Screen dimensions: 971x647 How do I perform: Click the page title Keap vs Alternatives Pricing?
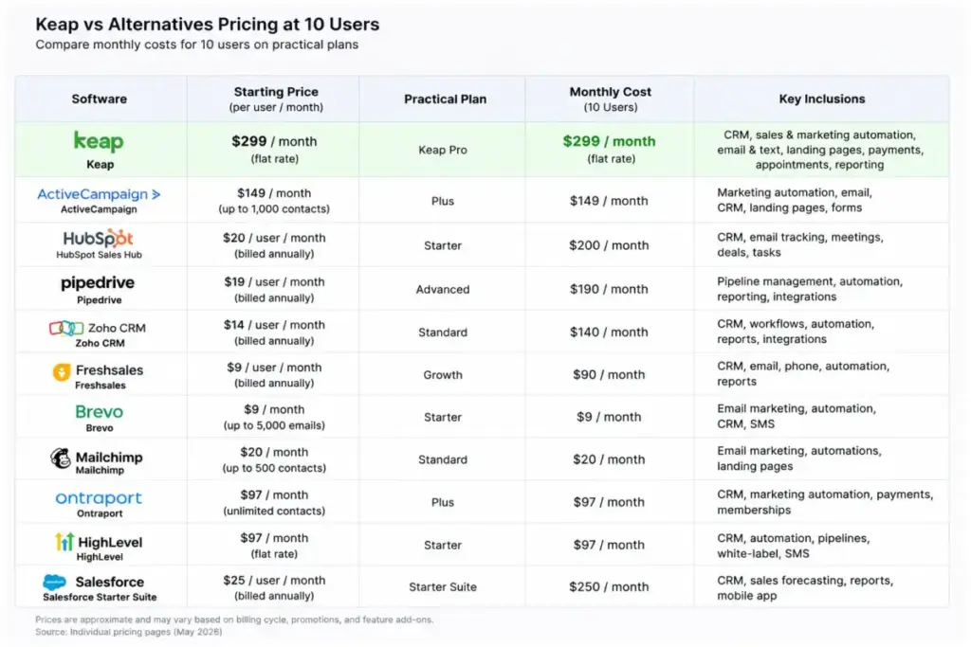click(x=208, y=24)
